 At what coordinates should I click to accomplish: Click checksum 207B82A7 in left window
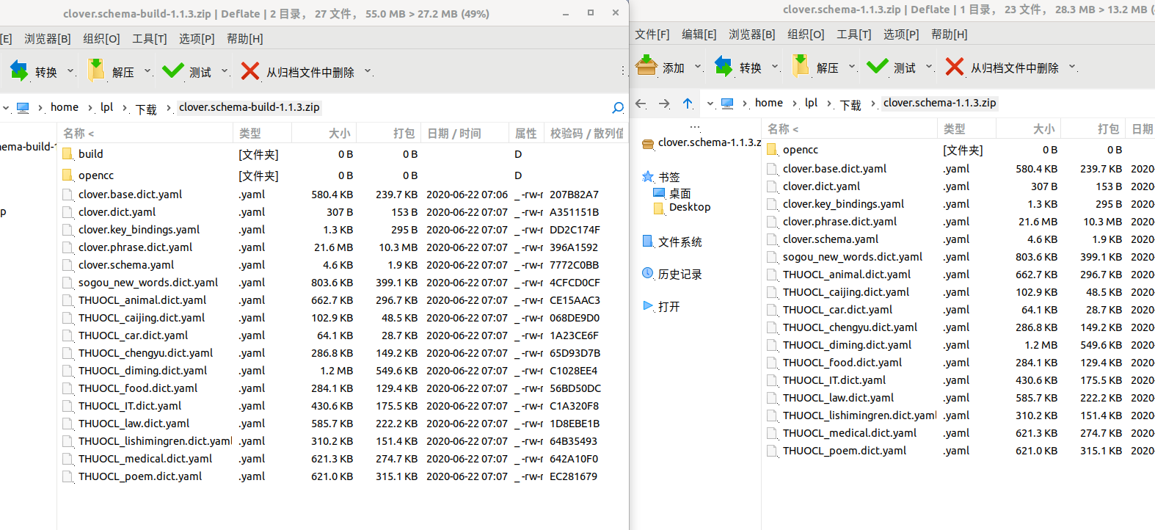pyautogui.click(x=574, y=195)
